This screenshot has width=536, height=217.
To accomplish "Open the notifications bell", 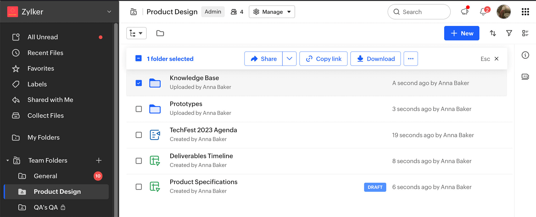I will 483,12.
